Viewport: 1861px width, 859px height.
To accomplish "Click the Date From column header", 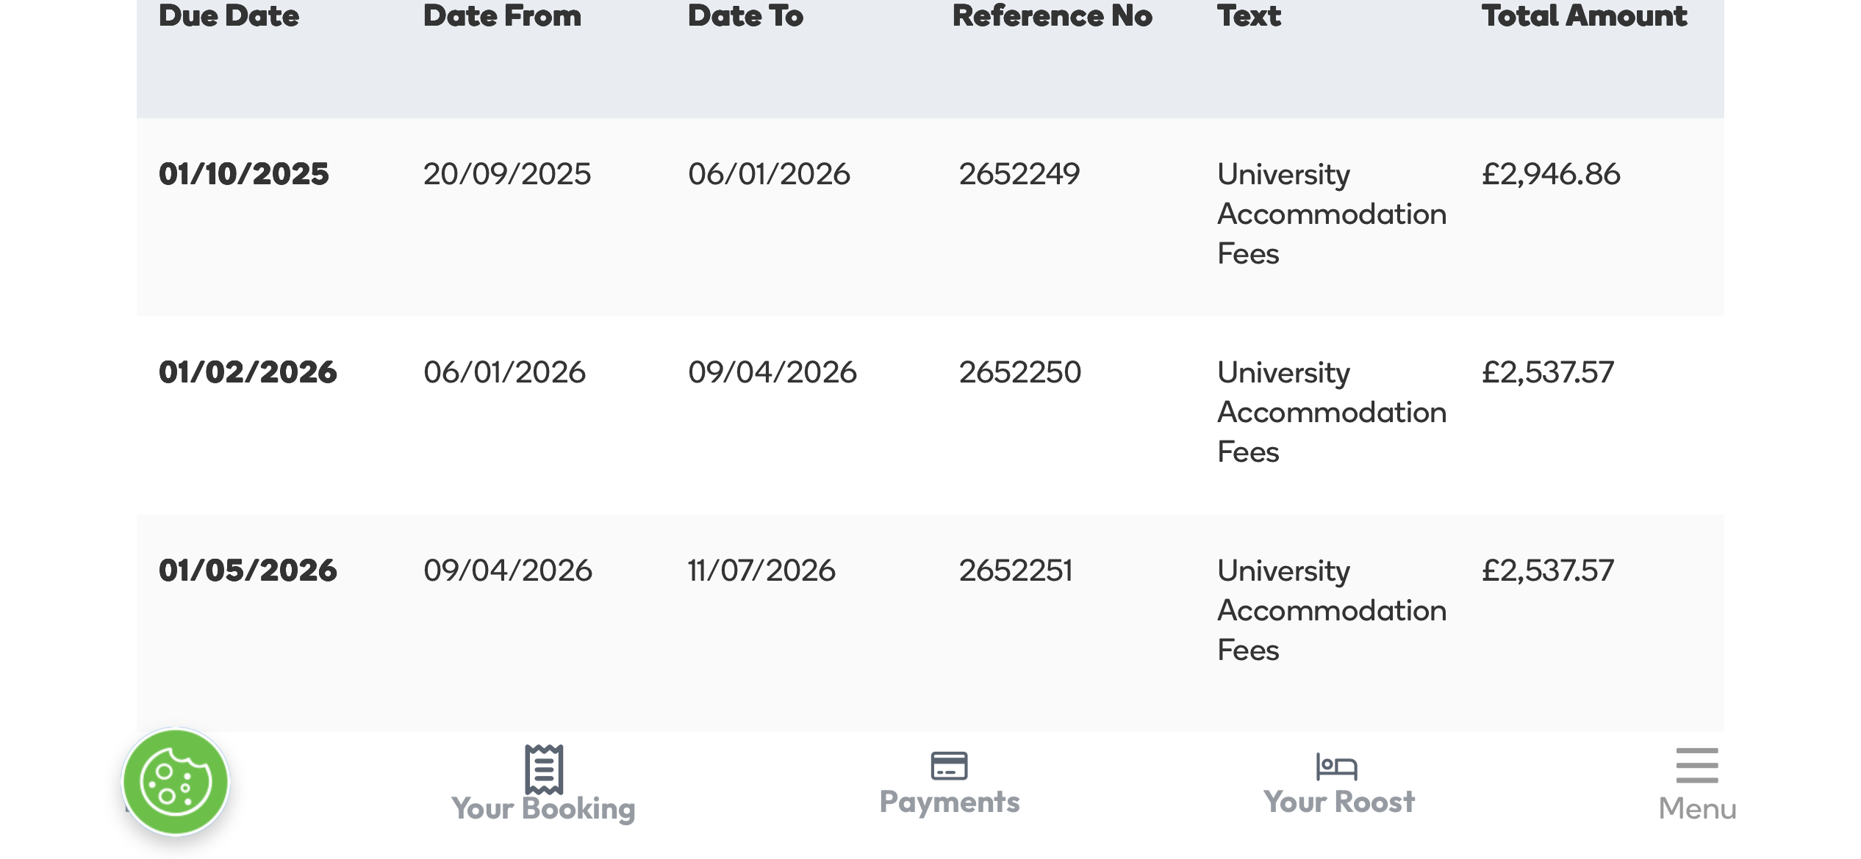I will click(x=502, y=15).
